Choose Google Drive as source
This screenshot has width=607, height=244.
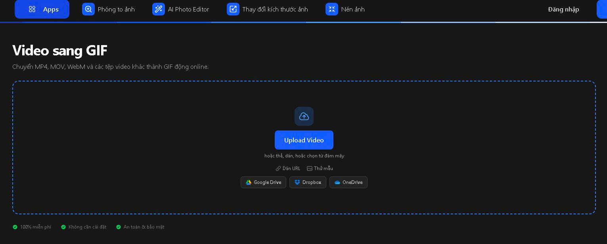[x=263, y=182]
